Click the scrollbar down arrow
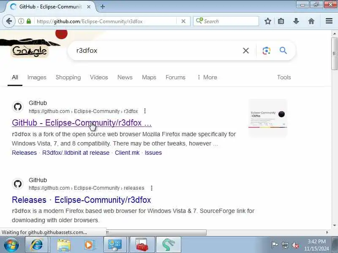The image size is (338, 253). pos(334,225)
